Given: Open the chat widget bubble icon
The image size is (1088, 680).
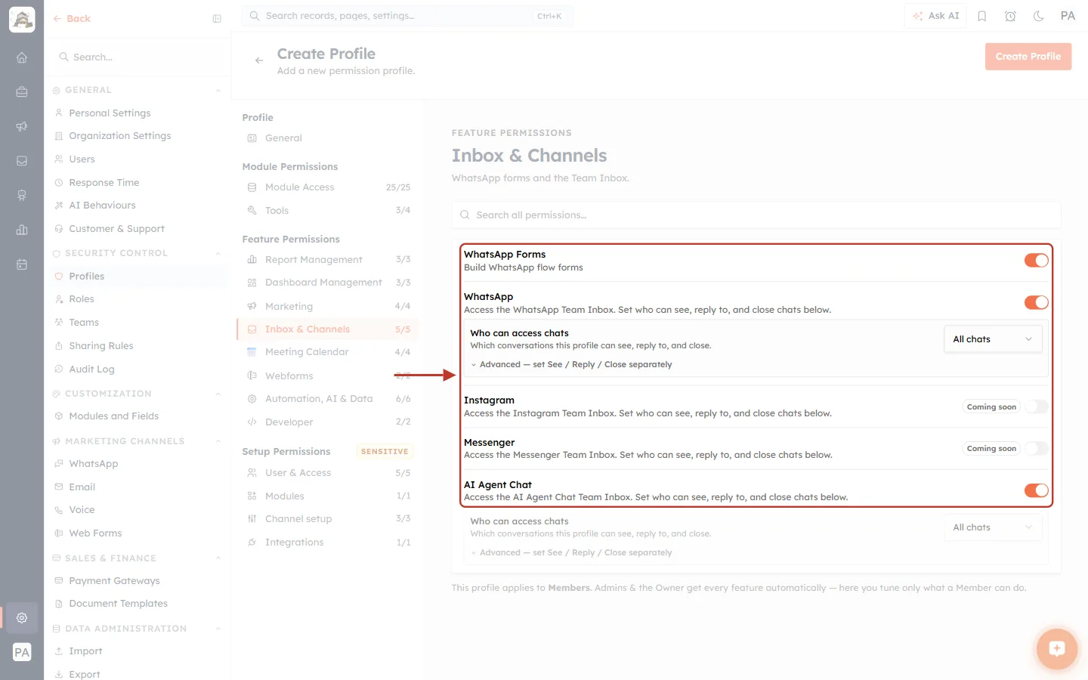Looking at the screenshot, I should pyautogui.click(x=1056, y=648).
